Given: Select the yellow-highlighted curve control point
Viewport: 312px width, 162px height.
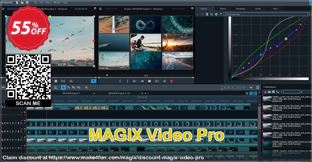Looking at the screenshot, I should (286, 39).
